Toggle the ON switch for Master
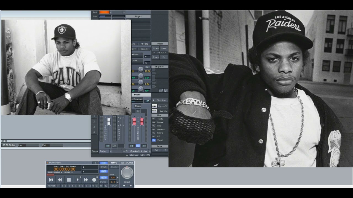This screenshot has height=198, width=353. coord(154,122)
